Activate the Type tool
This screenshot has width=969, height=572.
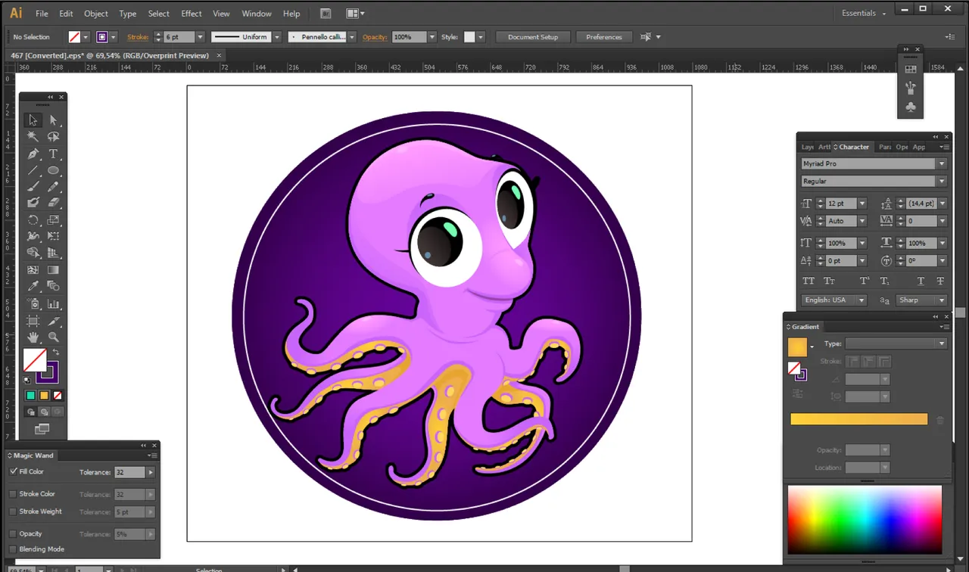point(54,154)
